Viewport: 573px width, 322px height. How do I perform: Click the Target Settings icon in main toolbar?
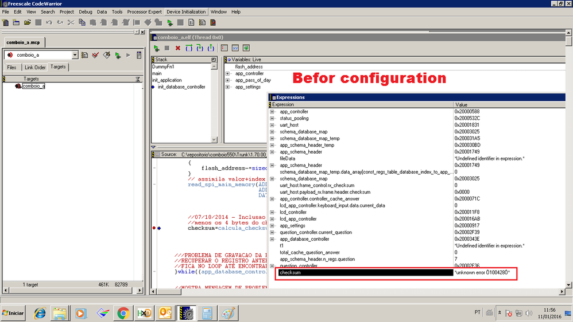pos(202,22)
